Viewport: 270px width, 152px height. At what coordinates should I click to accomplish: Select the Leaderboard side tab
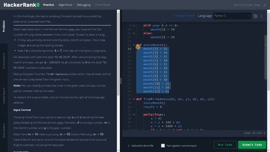pyautogui.click(x=4, y=96)
